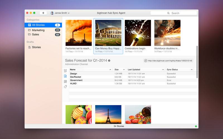Select the files document icon in side strip
223x139 pixels.
[66, 76]
